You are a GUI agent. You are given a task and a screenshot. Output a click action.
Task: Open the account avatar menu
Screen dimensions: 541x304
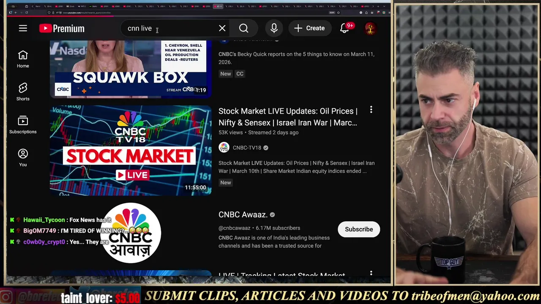tap(370, 28)
